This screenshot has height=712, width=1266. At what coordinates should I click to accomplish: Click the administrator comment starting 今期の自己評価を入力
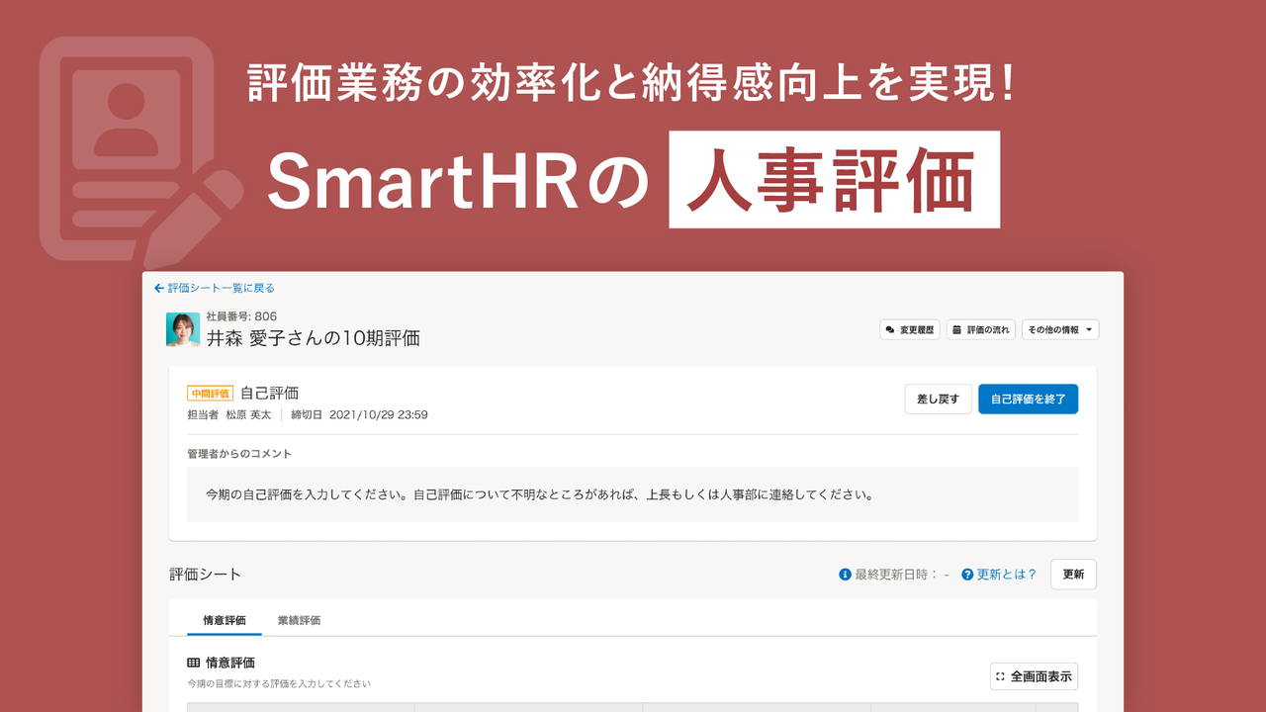click(x=539, y=493)
